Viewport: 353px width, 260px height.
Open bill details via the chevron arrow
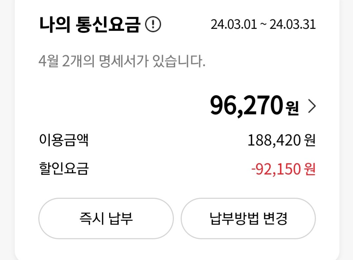click(x=312, y=106)
